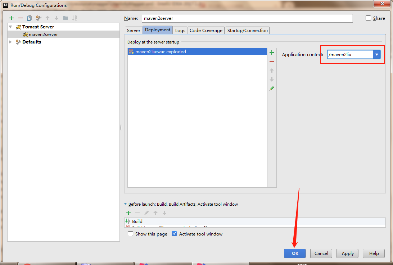Click the Application context text field
Screen dimensions: 393x265
coord(350,55)
